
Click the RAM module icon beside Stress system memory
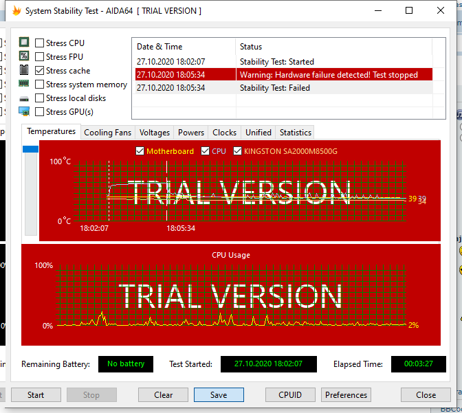point(24,83)
